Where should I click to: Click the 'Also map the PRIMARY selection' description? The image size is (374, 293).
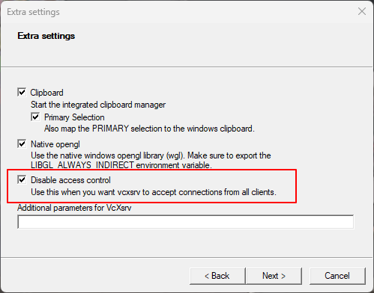149,129
